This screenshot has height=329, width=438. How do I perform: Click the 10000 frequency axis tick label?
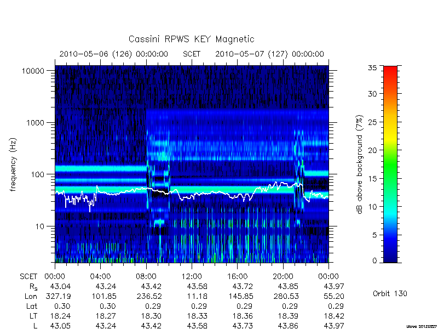[33, 71]
